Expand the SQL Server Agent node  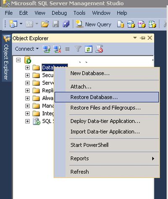click(27, 121)
